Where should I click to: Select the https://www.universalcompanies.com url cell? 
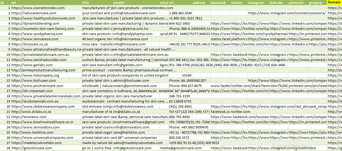coord(46,138)
